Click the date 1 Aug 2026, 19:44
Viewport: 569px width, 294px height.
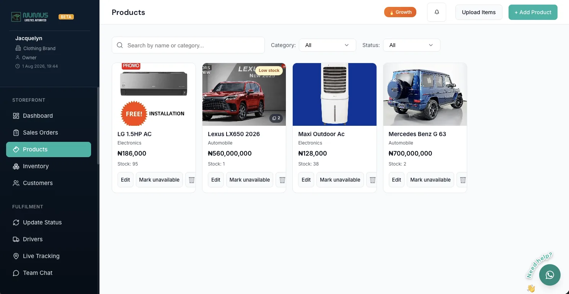coord(40,66)
